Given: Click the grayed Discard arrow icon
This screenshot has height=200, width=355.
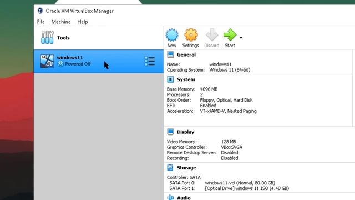Looking at the screenshot, I should [212, 35].
